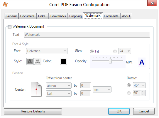Screen dimensions: 159x118
Task: Click the Cancel button
Action: pyautogui.click(x=144, y=111)
